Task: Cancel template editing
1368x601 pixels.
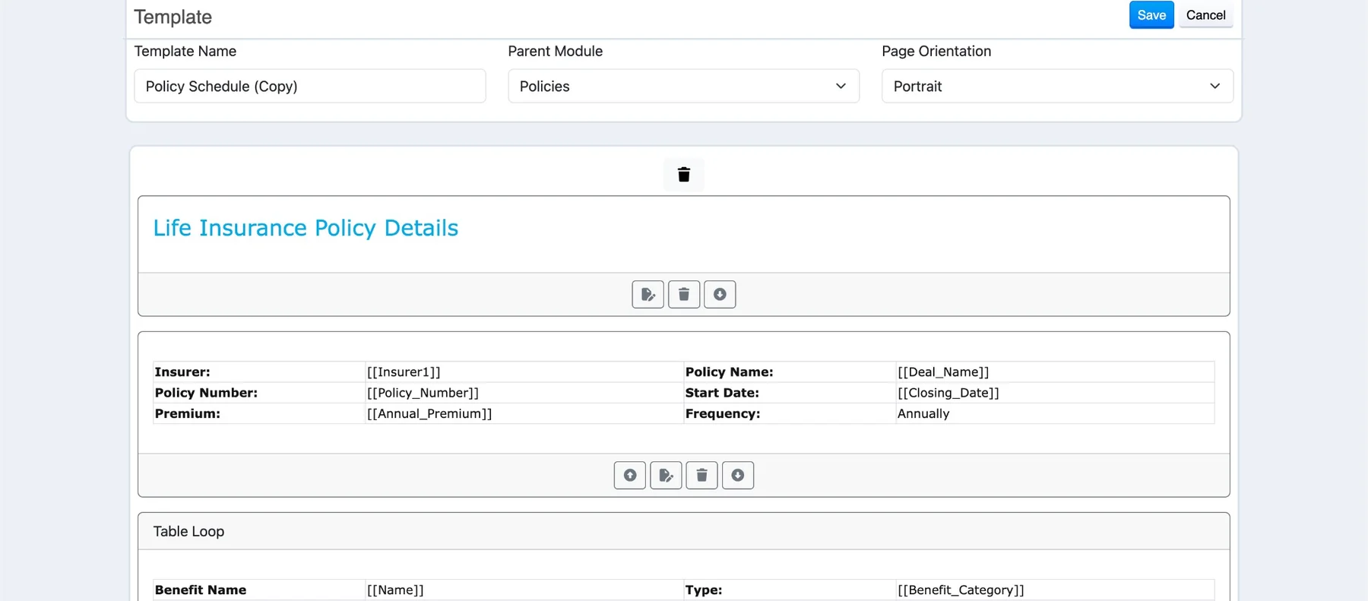Action: (x=1205, y=15)
